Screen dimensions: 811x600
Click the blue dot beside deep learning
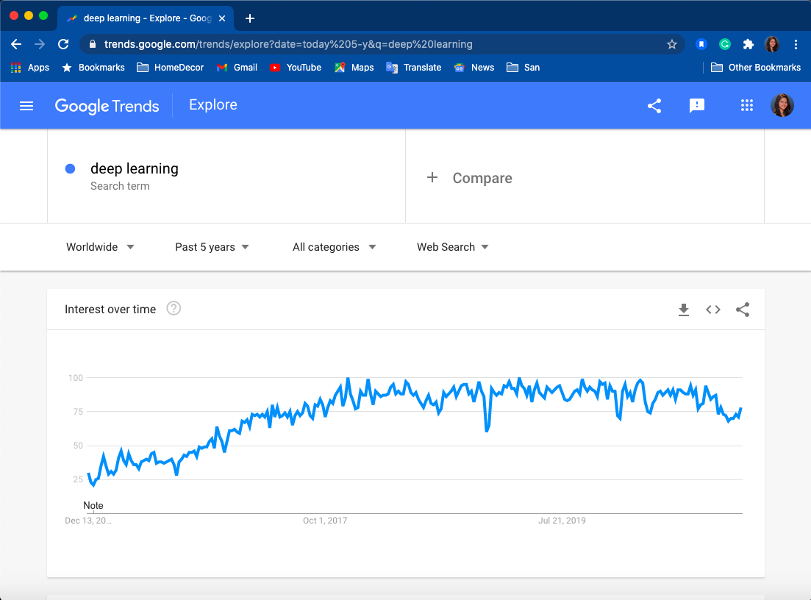pos(71,168)
